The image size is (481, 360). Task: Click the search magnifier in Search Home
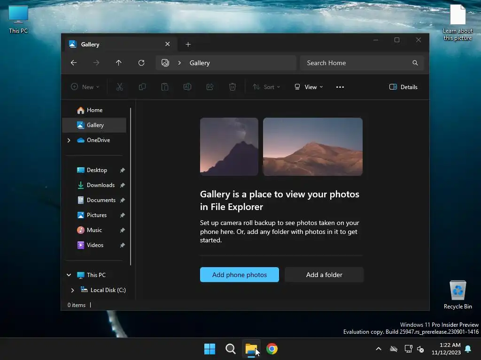(415, 63)
